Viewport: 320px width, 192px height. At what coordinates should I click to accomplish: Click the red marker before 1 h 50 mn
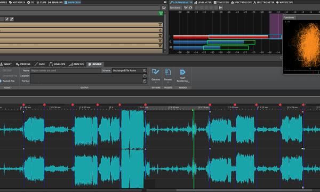pyautogui.click(x=44, y=105)
